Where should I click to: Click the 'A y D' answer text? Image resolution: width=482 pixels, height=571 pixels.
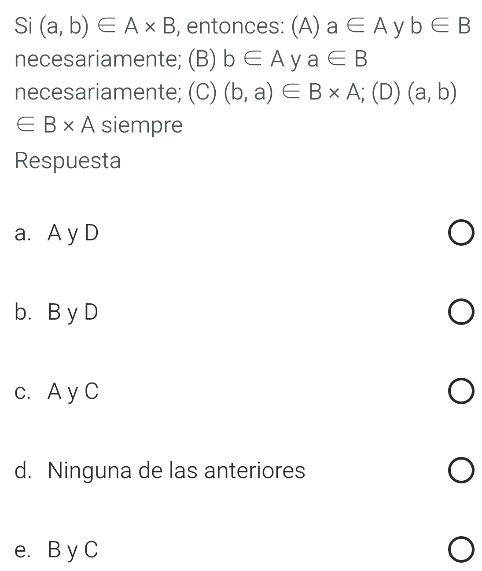tap(73, 233)
